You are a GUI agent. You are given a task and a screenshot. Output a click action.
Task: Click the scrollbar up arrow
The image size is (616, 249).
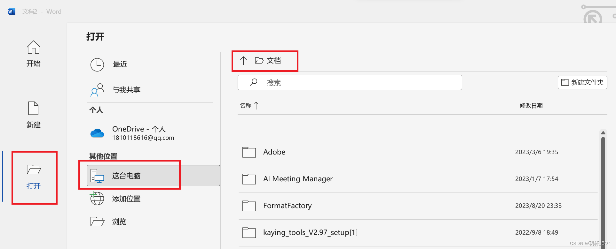click(603, 133)
